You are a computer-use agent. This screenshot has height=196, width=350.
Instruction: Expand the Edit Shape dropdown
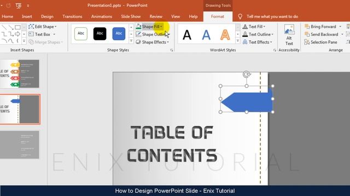pyautogui.click(x=56, y=27)
